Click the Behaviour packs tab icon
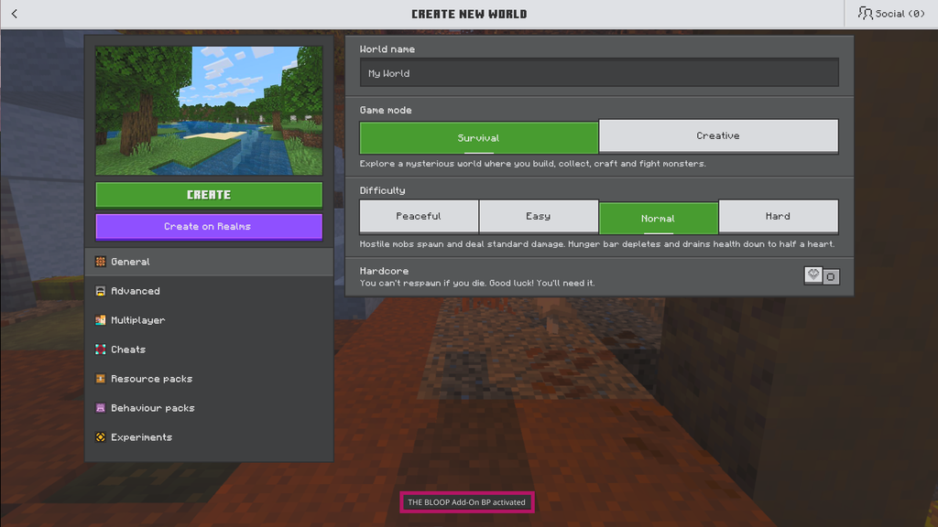The image size is (938, 527). pyautogui.click(x=101, y=408)
